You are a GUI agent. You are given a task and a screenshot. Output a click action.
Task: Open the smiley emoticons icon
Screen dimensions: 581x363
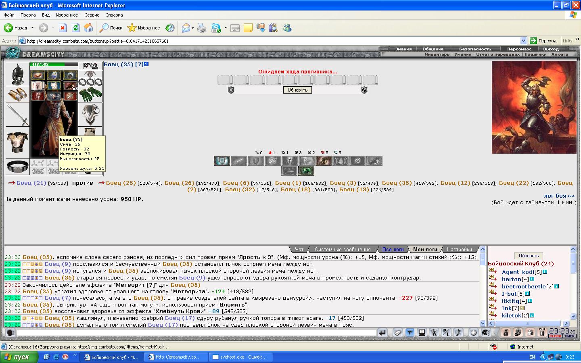point(474,333)
